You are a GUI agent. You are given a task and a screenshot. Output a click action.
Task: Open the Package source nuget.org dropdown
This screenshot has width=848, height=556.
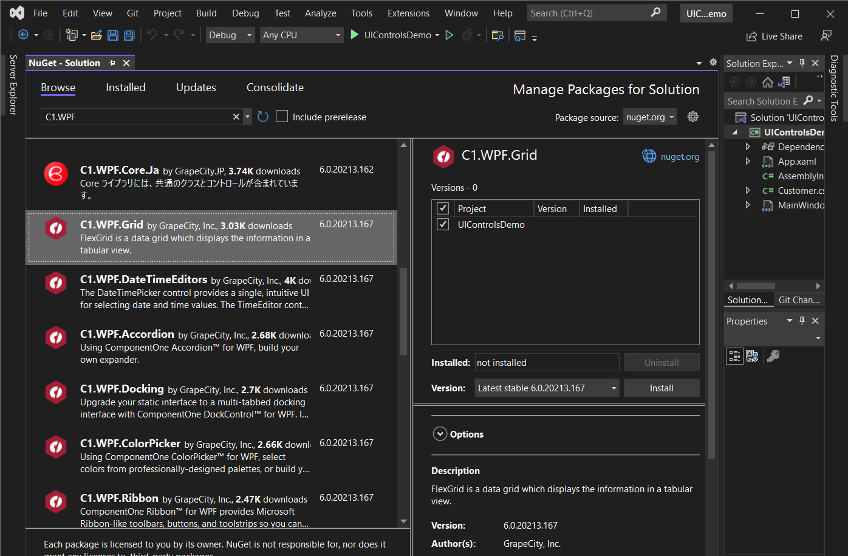click(x=651, y=117)
